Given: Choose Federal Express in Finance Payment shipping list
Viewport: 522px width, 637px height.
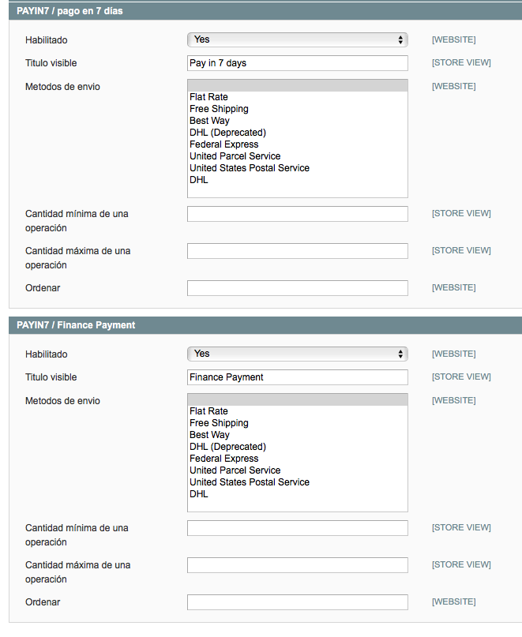Looking at the screenshot, I should [x=223, y=459].
